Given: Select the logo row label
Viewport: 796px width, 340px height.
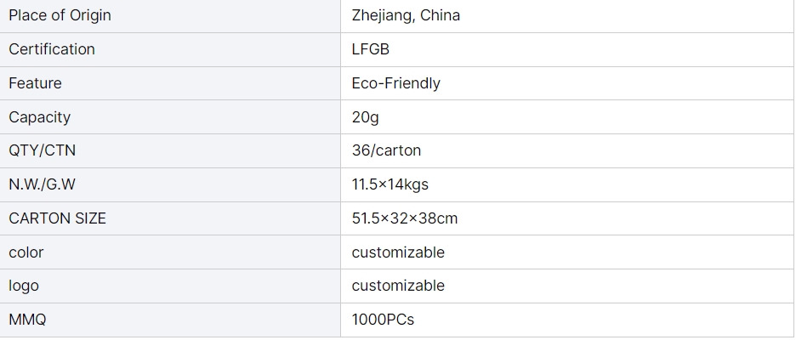Looking at the screenshot, I should (24, 286).
